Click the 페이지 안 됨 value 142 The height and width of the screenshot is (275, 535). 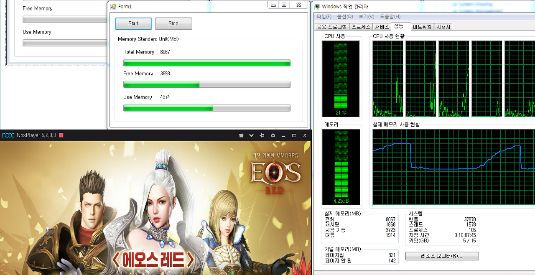[392, 260]
